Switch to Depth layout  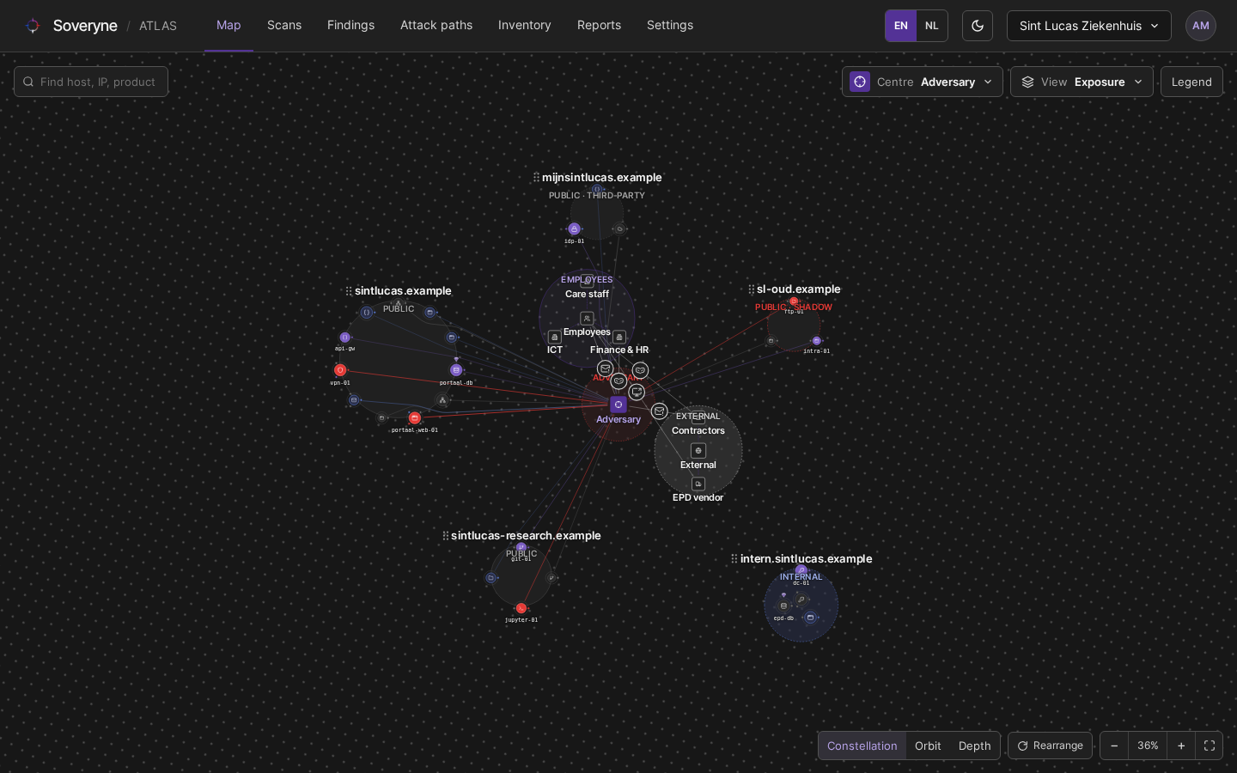click(975, 746)
